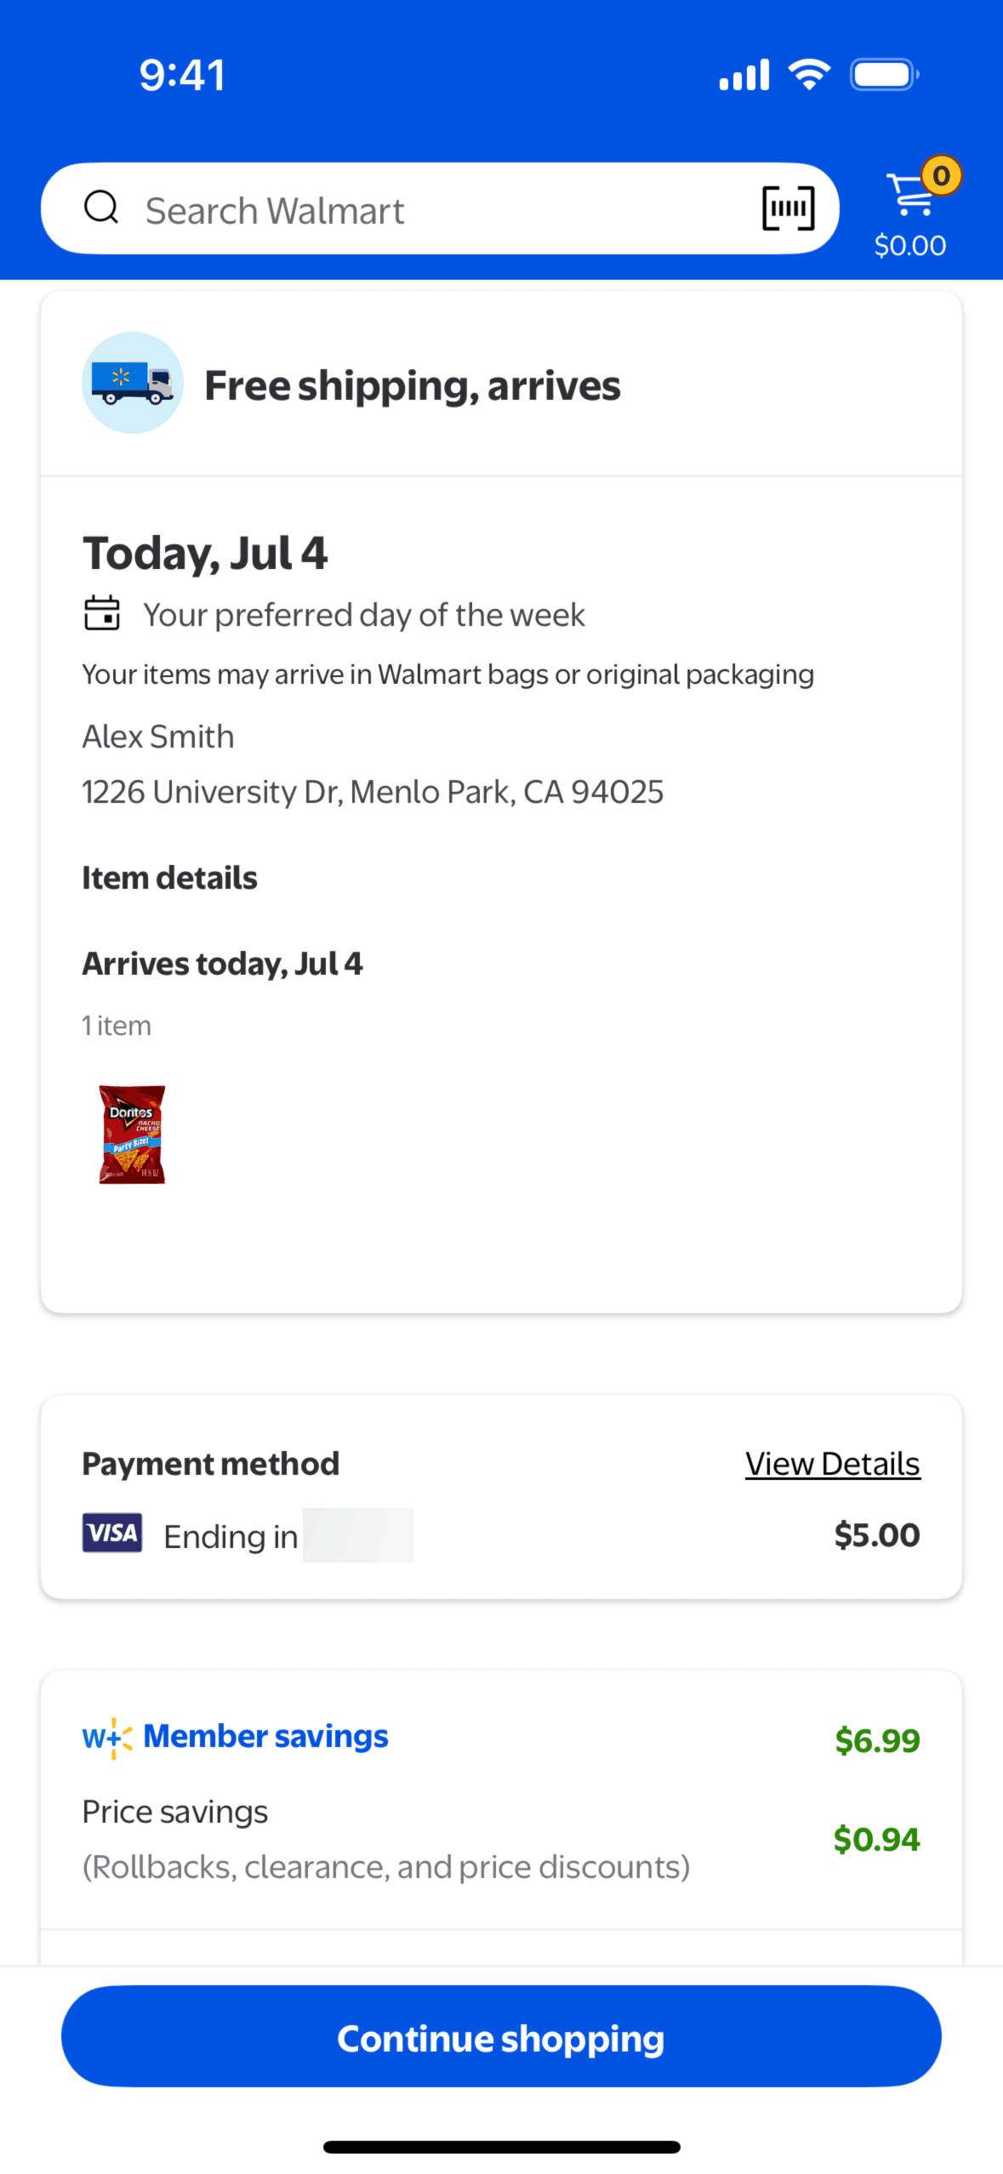The width and height of the screenshot is (1003, 2174).
Task: Tap the calendar icon near preferred day
Action: pyautogui.click(x=102, y=613)
